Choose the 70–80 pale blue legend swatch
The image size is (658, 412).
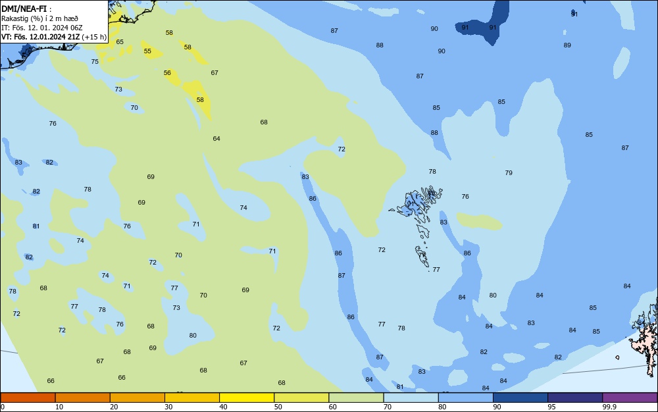[411, 398]
